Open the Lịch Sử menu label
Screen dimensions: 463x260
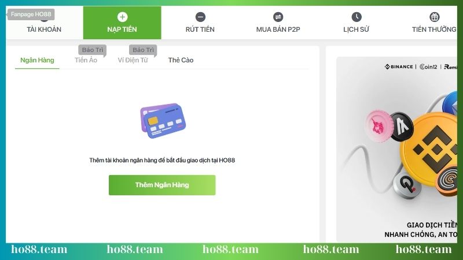tap(356, 29)
